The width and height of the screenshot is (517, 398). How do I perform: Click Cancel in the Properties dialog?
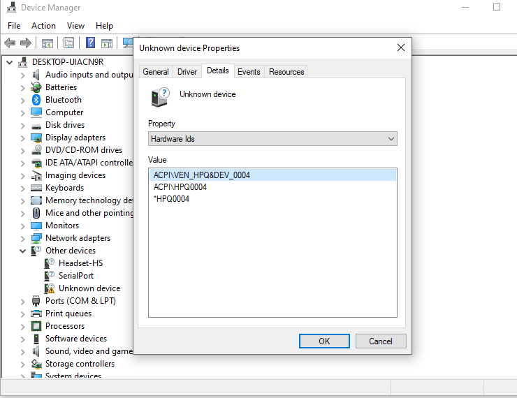pyautogui.click(x=381, y=341)
